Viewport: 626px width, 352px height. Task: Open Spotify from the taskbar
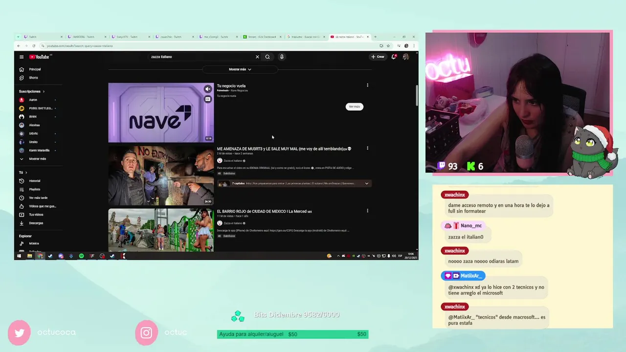coord(81,256)
